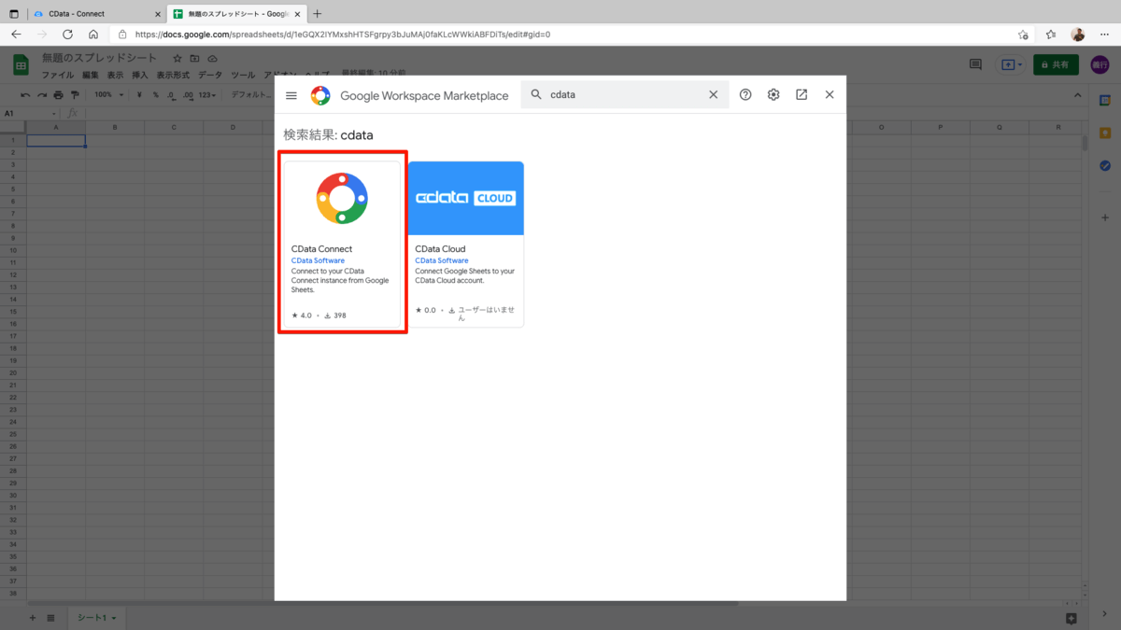Viewport: 1121px width, 630px height.
Task: Print the spreadsheet
Action: click(59, 94)
